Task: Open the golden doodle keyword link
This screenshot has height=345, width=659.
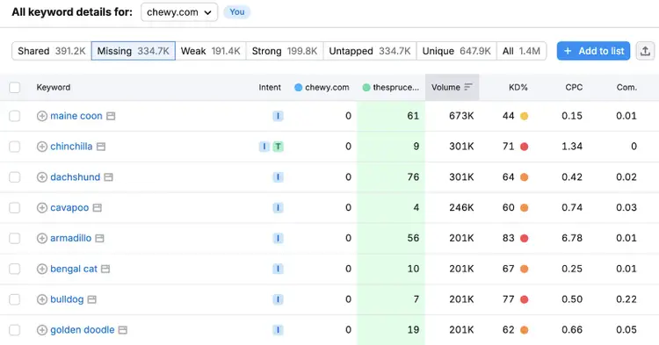Action: [83, 330]
